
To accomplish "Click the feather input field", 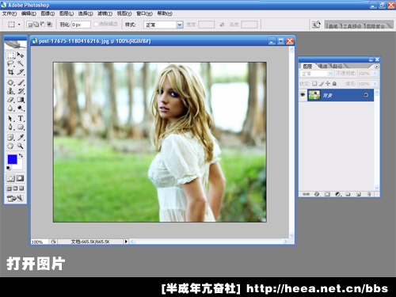I will tap(81, 25).
